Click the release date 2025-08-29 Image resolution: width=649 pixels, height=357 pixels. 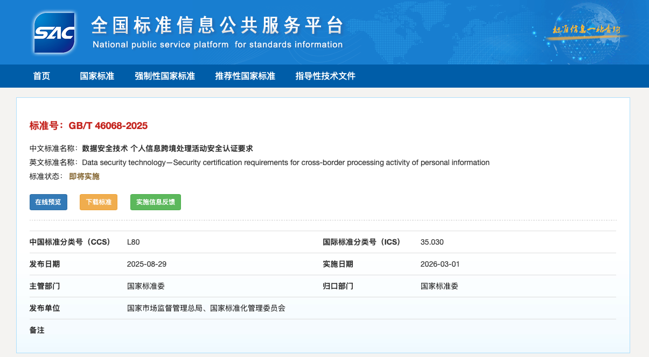pyautogui.click(x=147, y=264)
